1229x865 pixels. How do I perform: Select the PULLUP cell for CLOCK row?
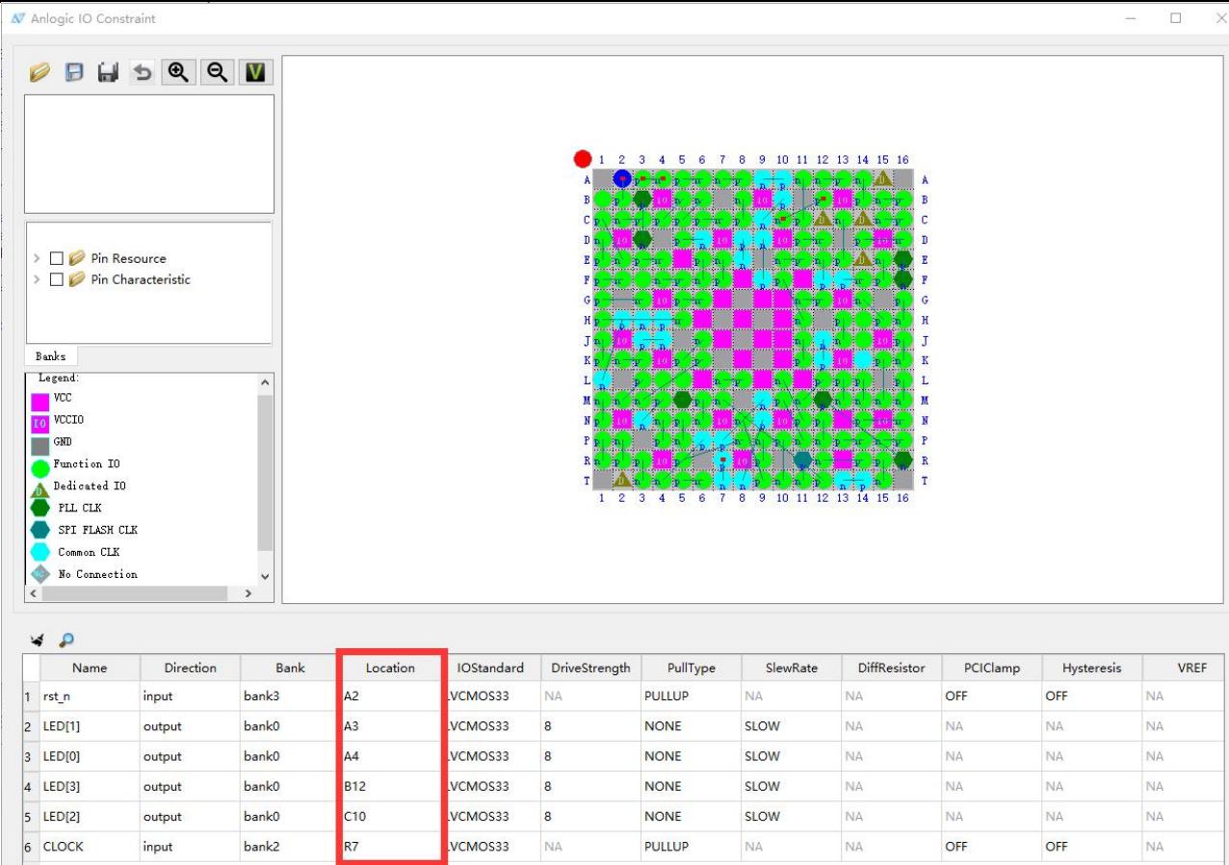691,847
